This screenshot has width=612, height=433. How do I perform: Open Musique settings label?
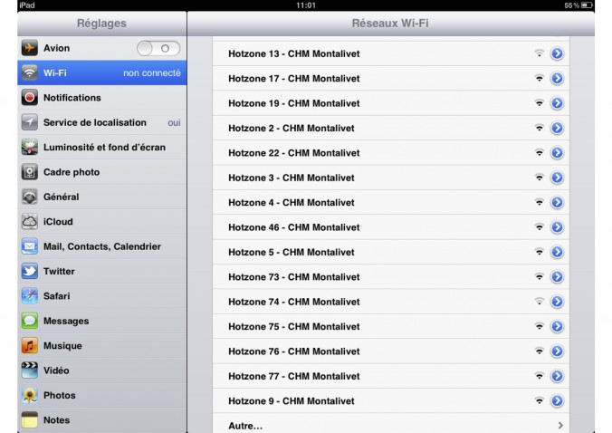[x=62, y=346]
